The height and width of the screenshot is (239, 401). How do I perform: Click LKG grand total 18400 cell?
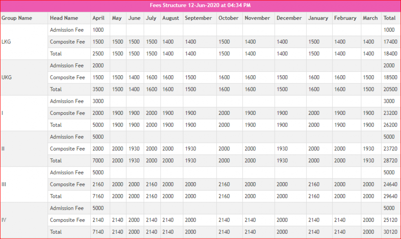tap(390, 54)
